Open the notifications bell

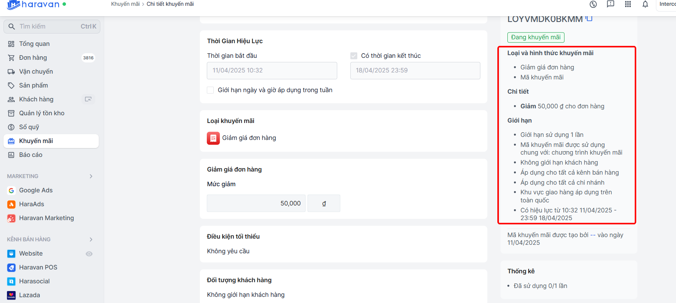point(645,4)
